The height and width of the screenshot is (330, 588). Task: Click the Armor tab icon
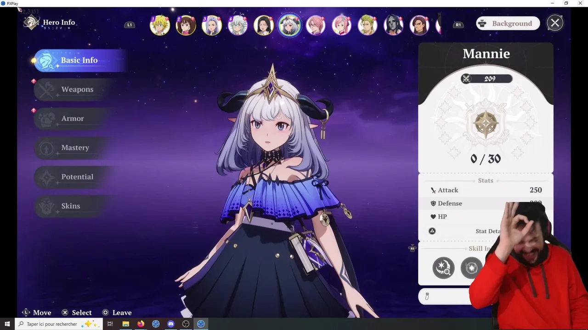click(x=46, y=119)
